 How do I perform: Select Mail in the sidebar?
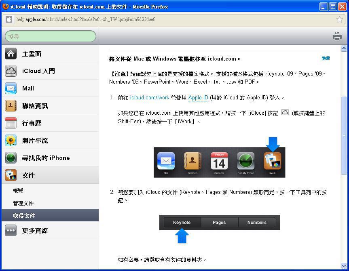[x=50, y=88]
